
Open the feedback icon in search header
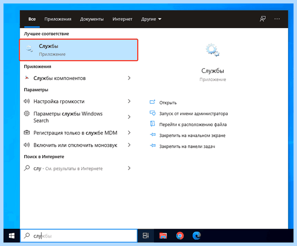click(x=262, y=19)
